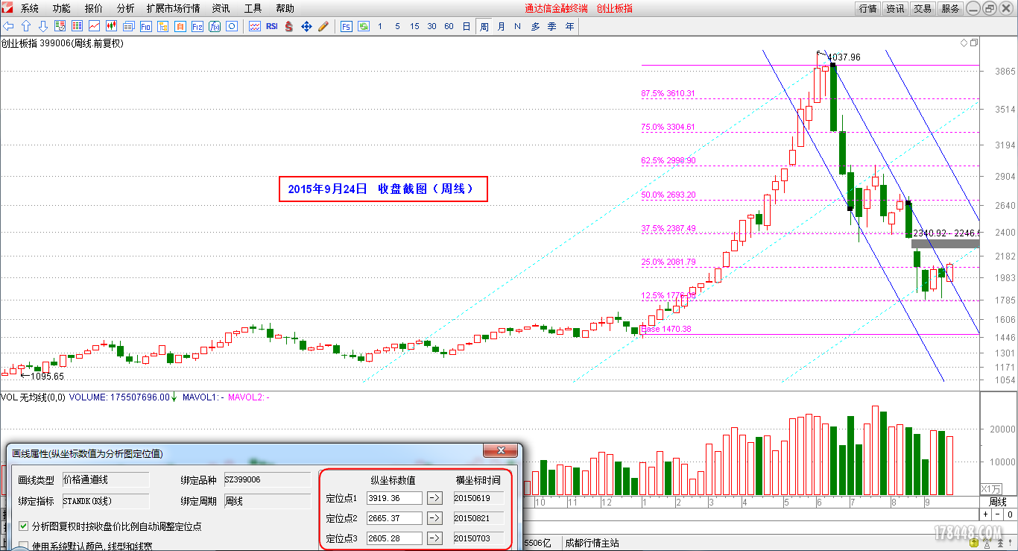Click the 服务 button at top right
Image resolution: width=1018 pixels, height=551 pixels.
point(950,9)
